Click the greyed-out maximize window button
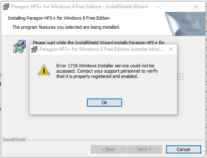207x158 pixels. point(177,7)
